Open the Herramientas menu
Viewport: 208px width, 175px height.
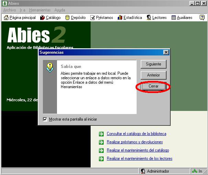coord(40,10)
